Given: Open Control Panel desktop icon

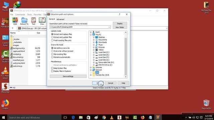Looking at the screenshot, I should tap(5, 41).
